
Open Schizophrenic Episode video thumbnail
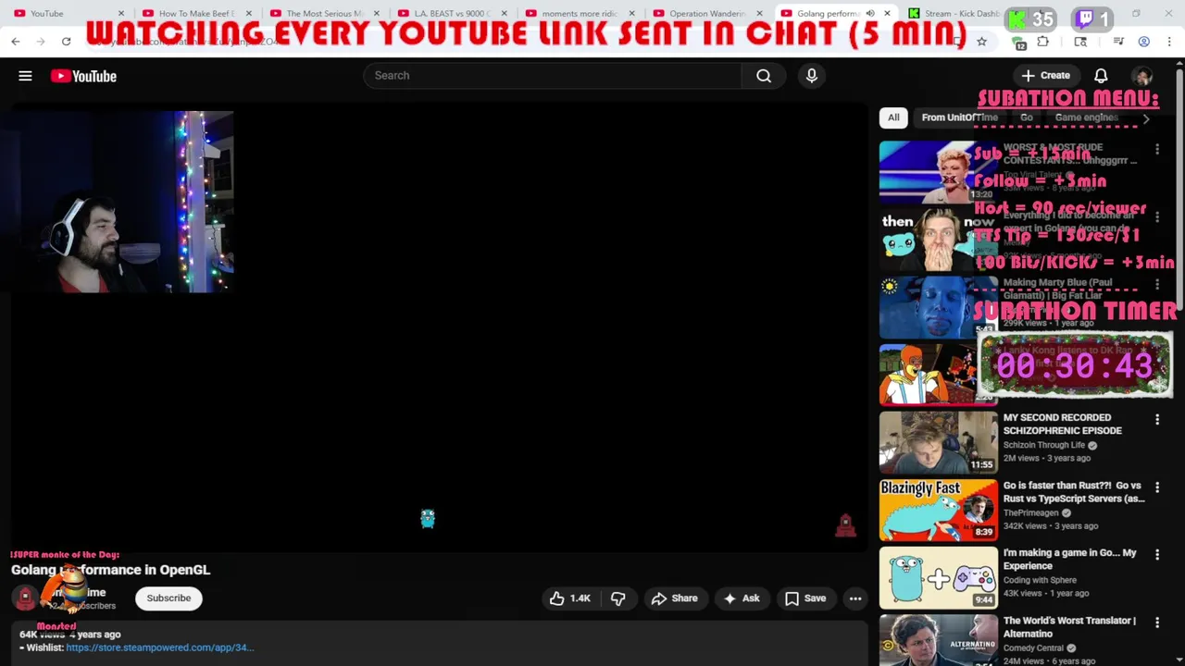point(938,442)
